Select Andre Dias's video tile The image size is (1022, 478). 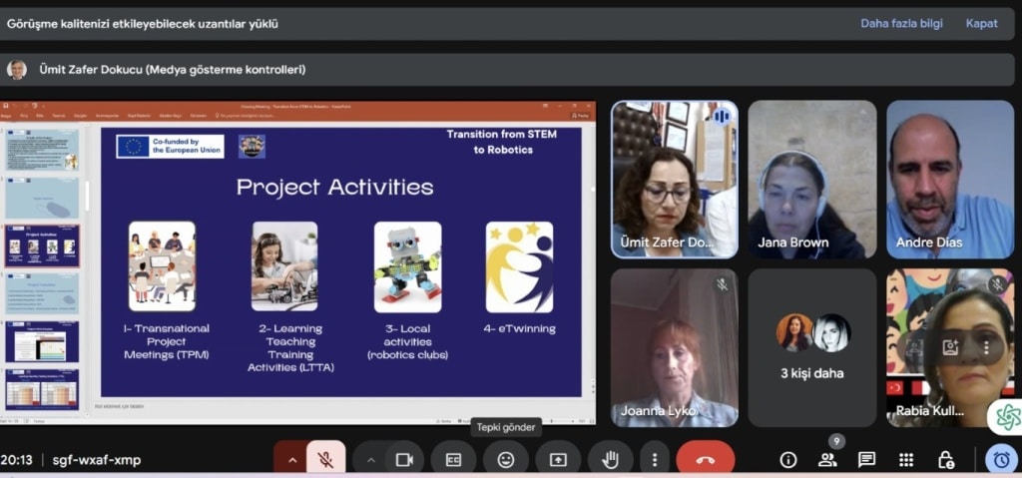[x=949, y=180]
